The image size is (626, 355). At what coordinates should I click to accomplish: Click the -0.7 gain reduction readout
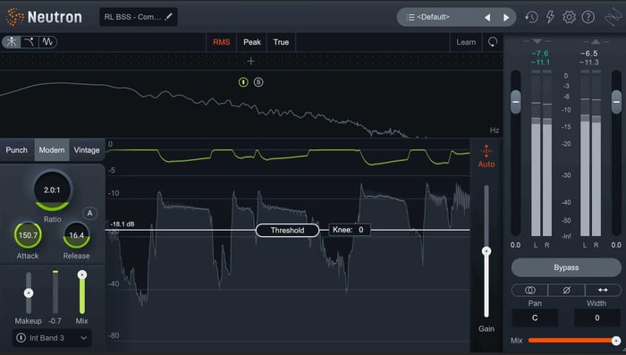[55, 321]
